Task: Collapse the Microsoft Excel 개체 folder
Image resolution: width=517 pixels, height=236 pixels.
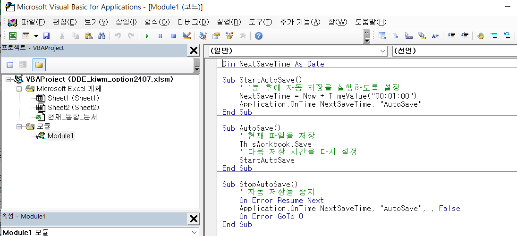Action: point(19,89)
